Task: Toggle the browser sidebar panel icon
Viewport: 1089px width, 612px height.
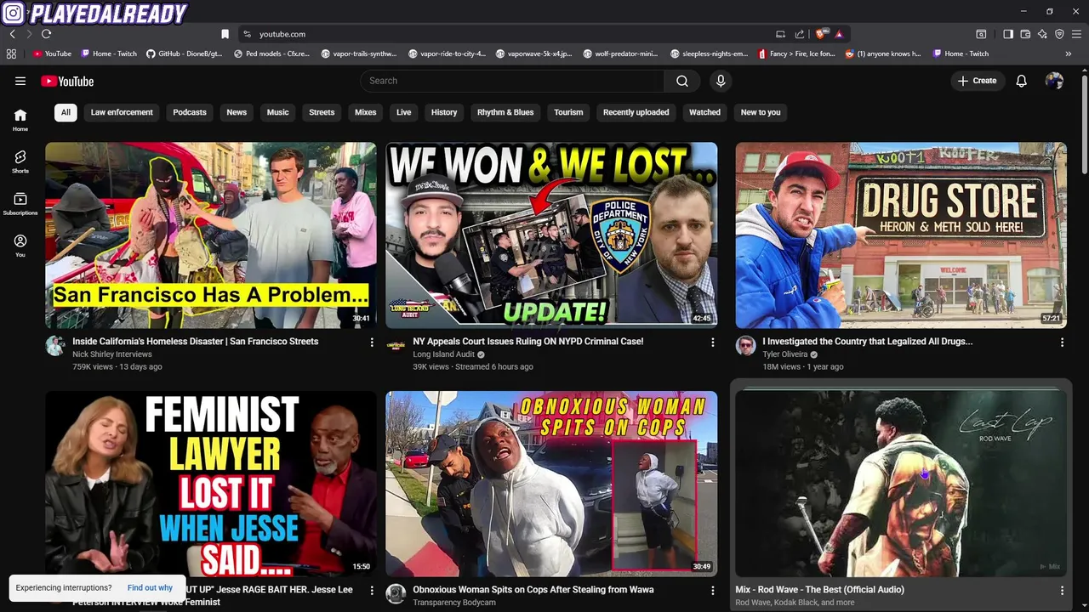Action: [x=1008, y=34]
